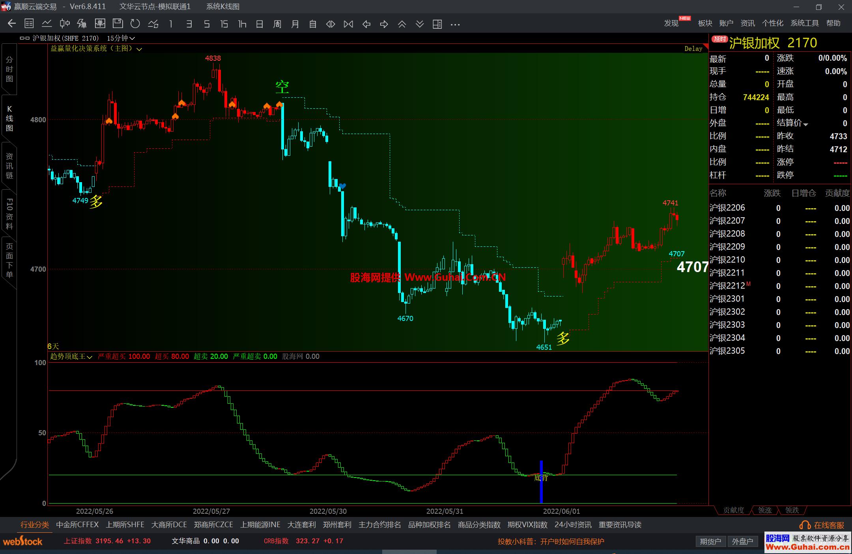
Task: Switch to time-sharing line chart icon
Action: (x=47, y=24)
